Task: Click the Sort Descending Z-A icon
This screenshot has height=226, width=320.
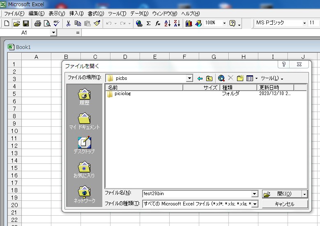Action: pos(177,23)
